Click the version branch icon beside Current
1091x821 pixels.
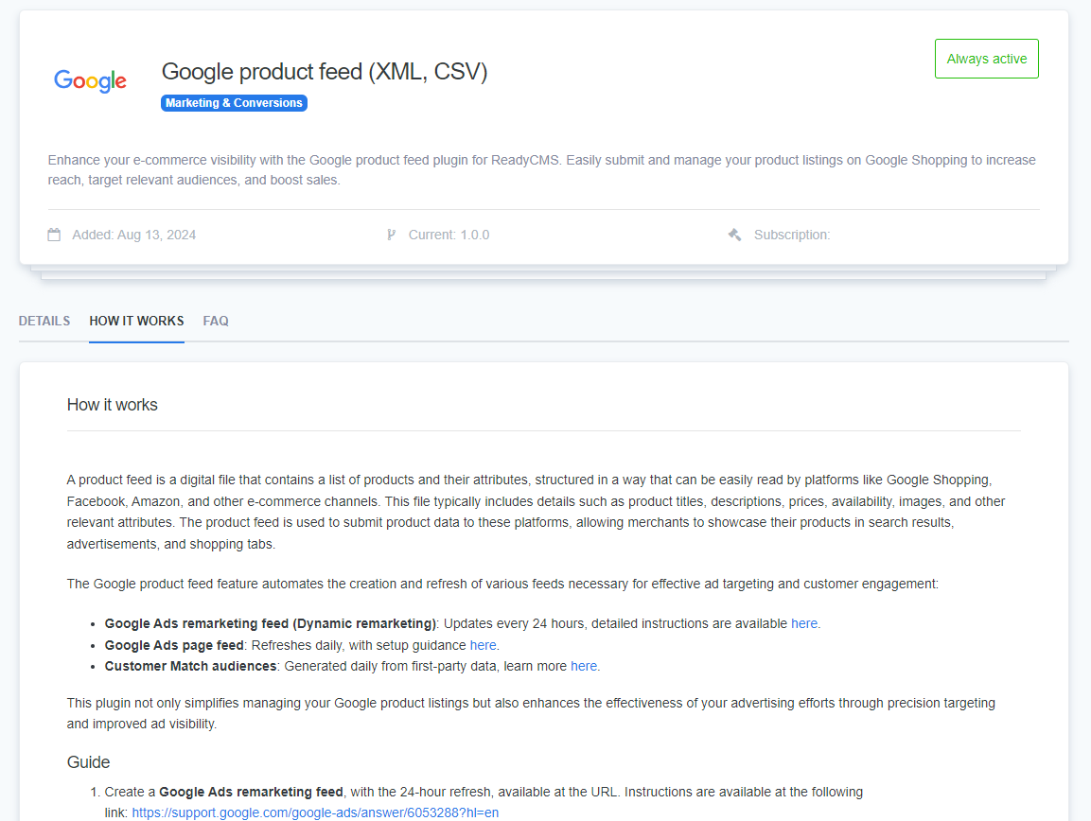pos(391,235)
